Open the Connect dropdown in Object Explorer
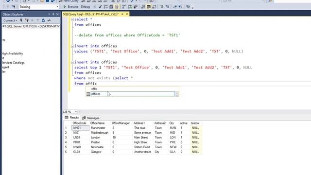 [x=10, y=20]
